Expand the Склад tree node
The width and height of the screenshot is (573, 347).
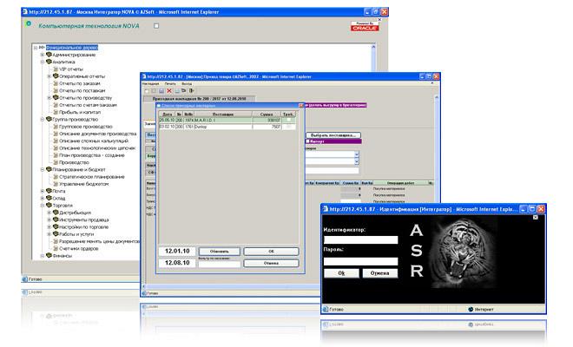tap(41, 198)
